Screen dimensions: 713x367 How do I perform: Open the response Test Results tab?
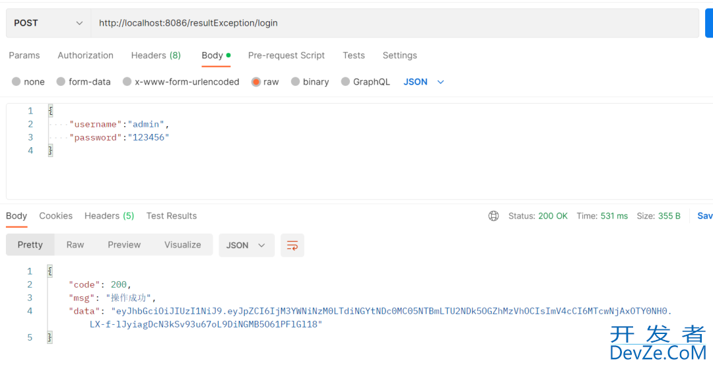tap(172, 216)
